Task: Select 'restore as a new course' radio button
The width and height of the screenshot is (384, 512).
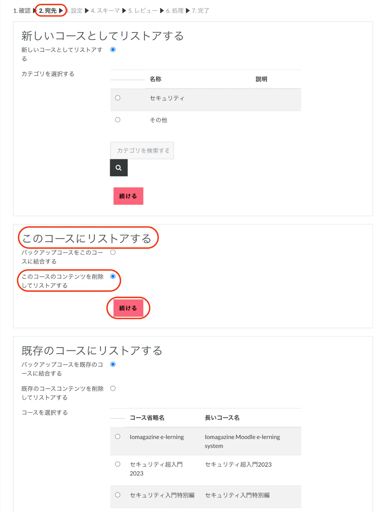Action: pyautogui.click(x=113, y=49)
